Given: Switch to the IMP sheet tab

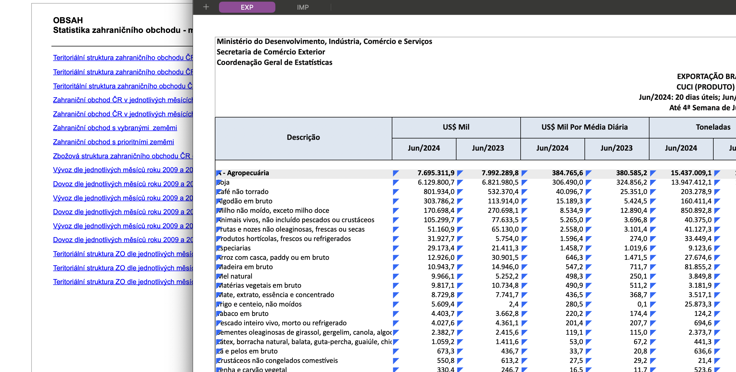Looking at the screenshot, I should pos(302,7).
